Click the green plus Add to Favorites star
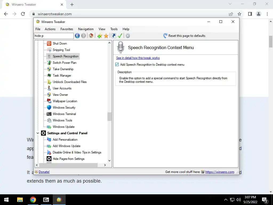Screen dimensions: 273x205 (100, 36)
